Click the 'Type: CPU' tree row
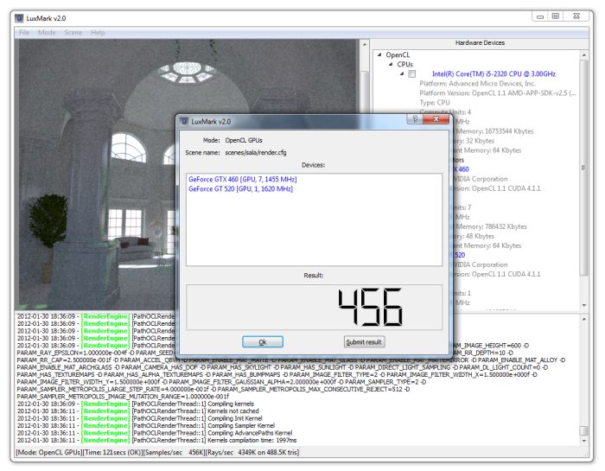 (x=435, y=103)
